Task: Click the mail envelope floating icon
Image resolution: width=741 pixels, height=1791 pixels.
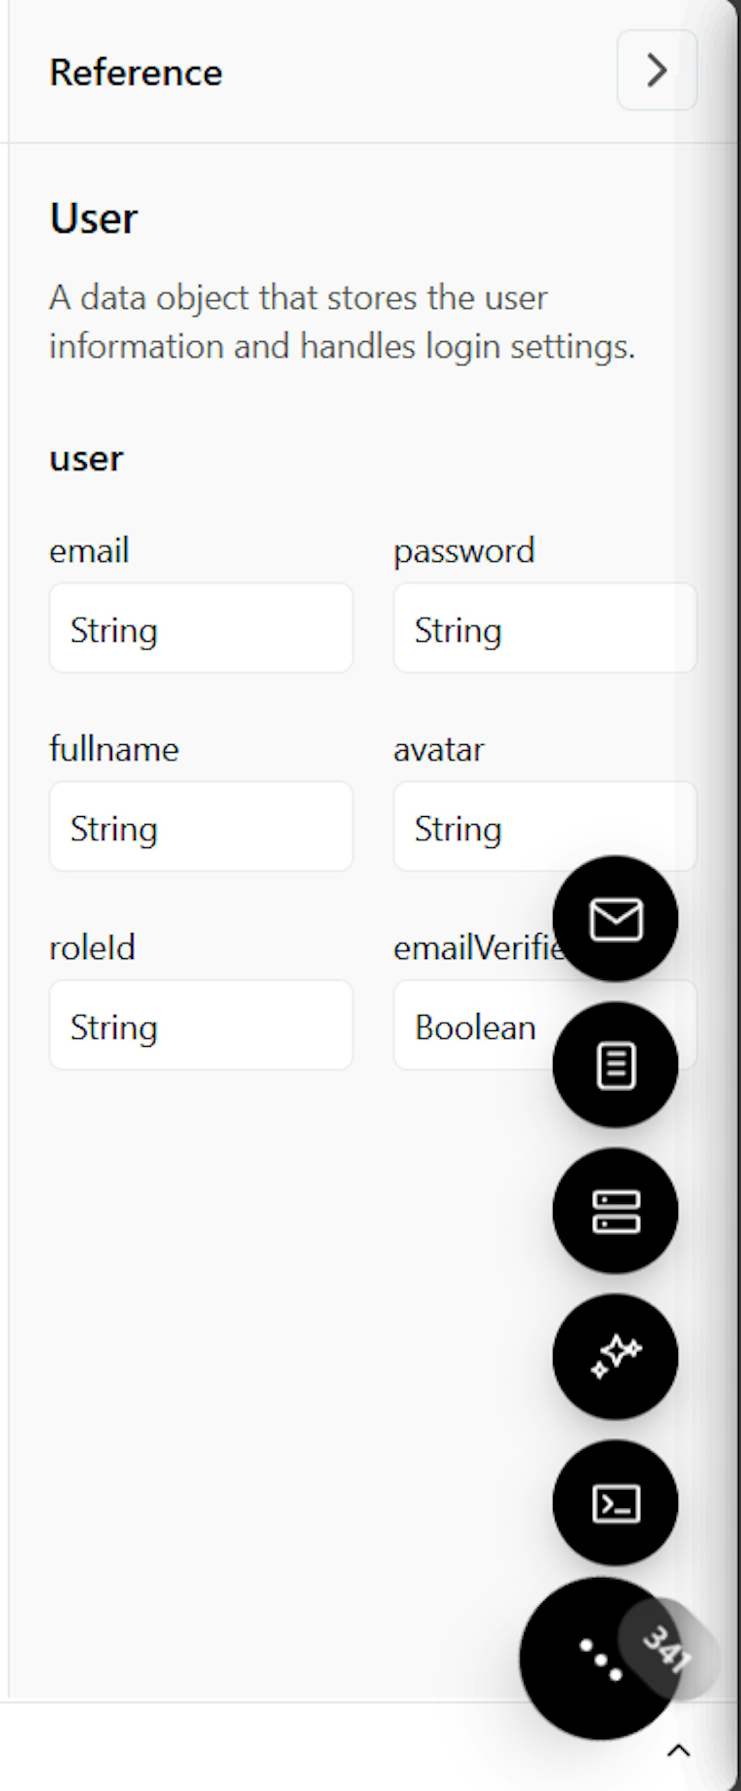Action: [x=615, y=918]
